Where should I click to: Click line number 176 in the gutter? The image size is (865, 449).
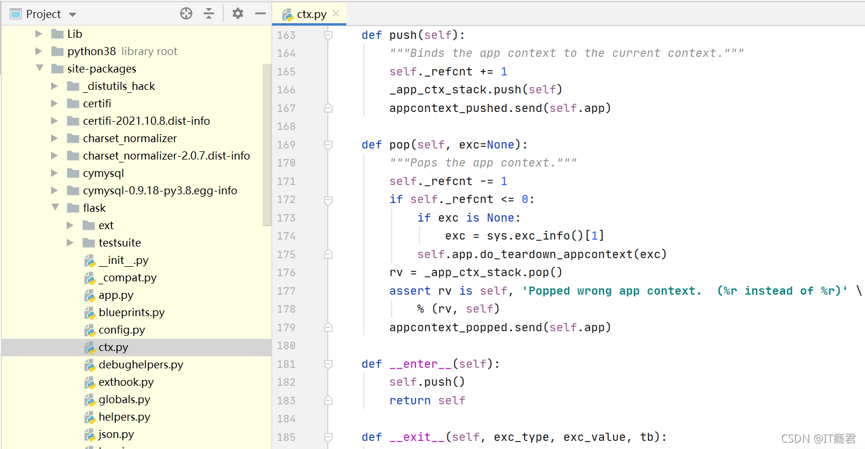click(286, 273)
